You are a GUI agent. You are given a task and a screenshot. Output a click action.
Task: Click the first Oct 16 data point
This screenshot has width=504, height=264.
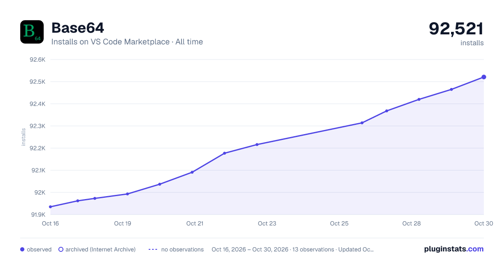pyautogui.click(x=50, y=207)
